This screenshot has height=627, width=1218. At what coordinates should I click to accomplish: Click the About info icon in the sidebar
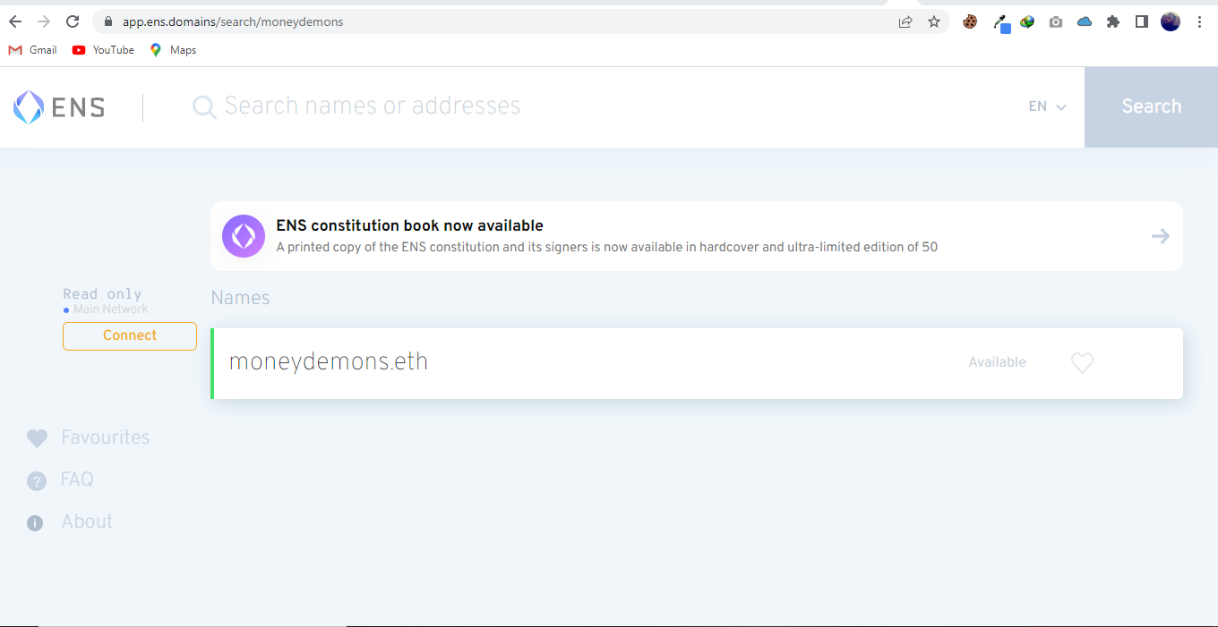click(x=35, y=522)
